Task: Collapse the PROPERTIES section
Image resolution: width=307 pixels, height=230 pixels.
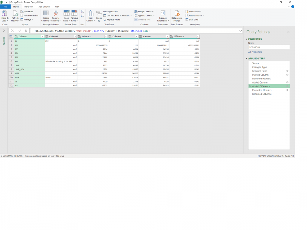Action: (x=247, y=39)
